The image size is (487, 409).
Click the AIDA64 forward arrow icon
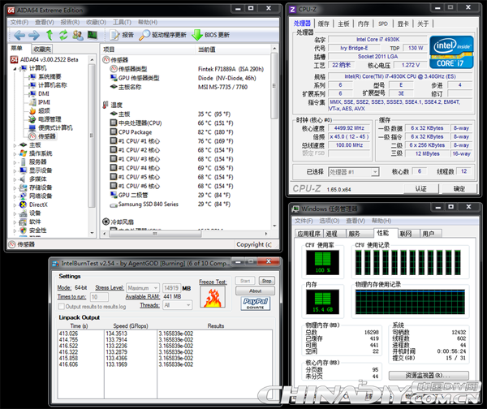point(34,35)
